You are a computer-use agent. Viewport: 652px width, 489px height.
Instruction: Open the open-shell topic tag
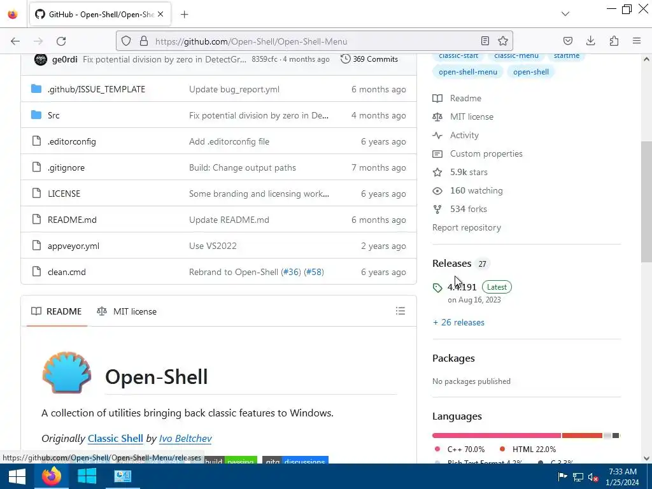click(x=531, y=72)
